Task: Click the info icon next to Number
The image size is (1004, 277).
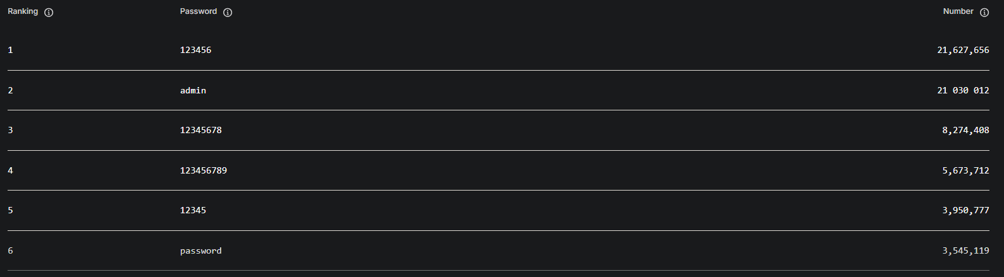Action: click(x=984, y=13)
